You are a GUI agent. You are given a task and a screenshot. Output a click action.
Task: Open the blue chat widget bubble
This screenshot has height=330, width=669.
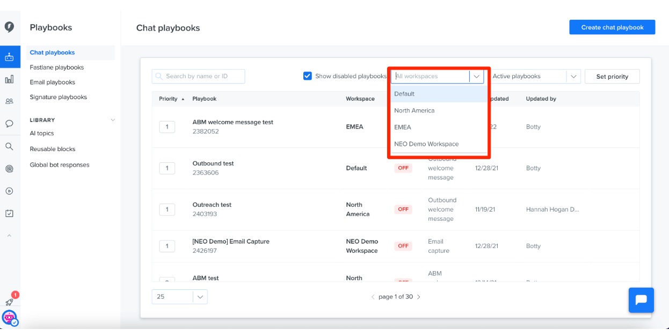[x=641, y=300]
